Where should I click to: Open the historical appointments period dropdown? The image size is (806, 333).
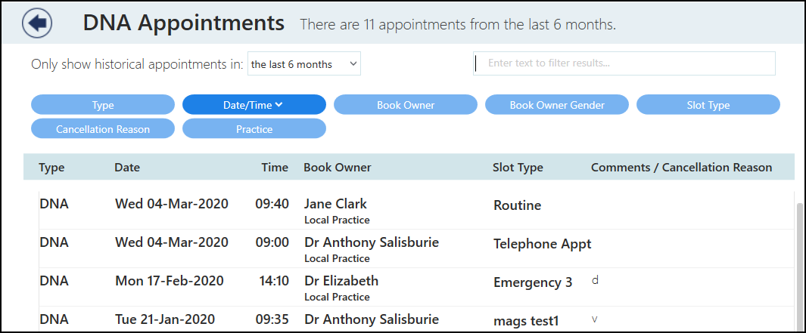(x=304, y=64)
